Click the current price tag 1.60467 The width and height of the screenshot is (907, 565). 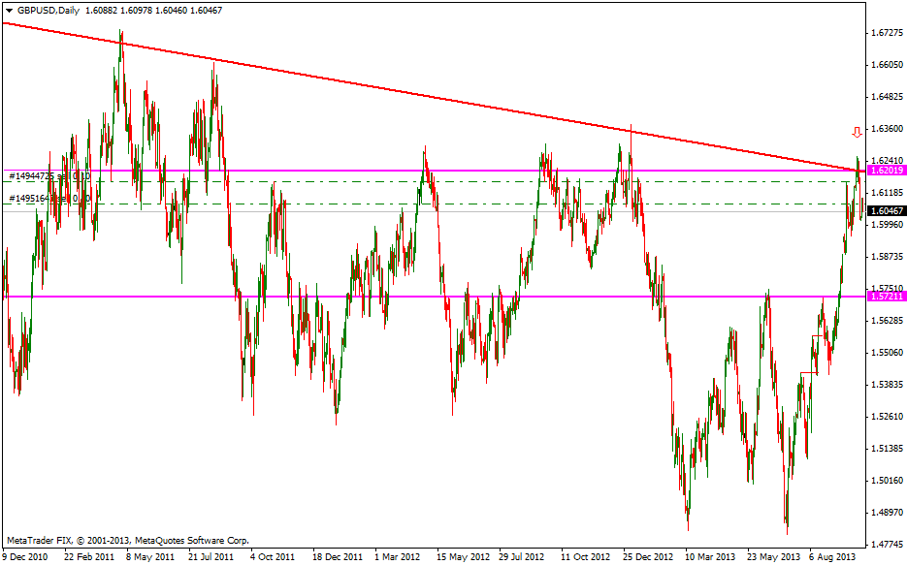tap(887, 210)
